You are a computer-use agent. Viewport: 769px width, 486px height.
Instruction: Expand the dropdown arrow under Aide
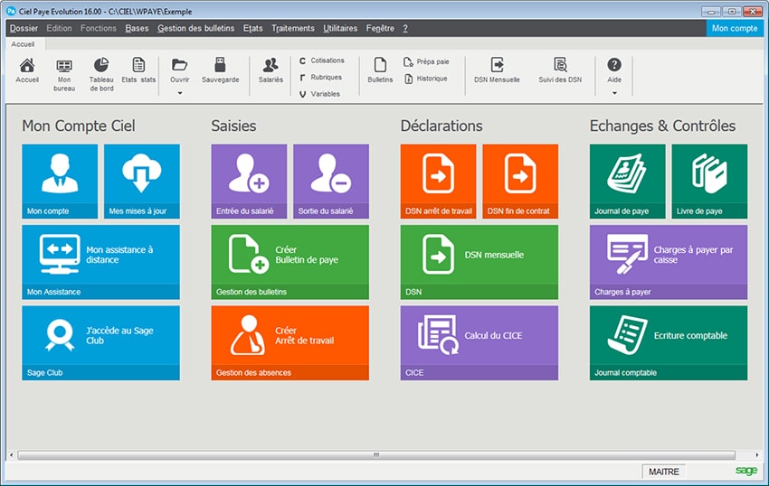614,92
